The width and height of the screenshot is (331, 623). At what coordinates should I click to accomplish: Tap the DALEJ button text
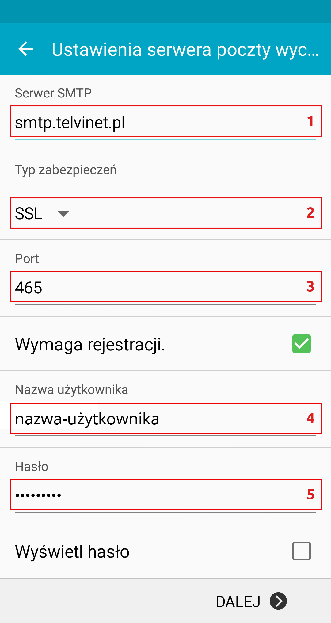point(238,601)
